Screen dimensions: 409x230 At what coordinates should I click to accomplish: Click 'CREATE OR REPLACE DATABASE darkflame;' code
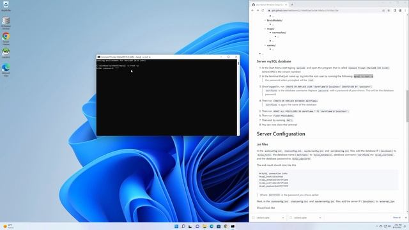[295, 101]
